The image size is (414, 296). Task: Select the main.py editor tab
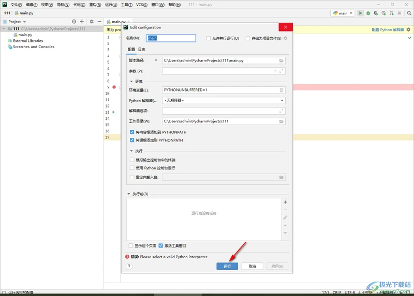point(118,22)
